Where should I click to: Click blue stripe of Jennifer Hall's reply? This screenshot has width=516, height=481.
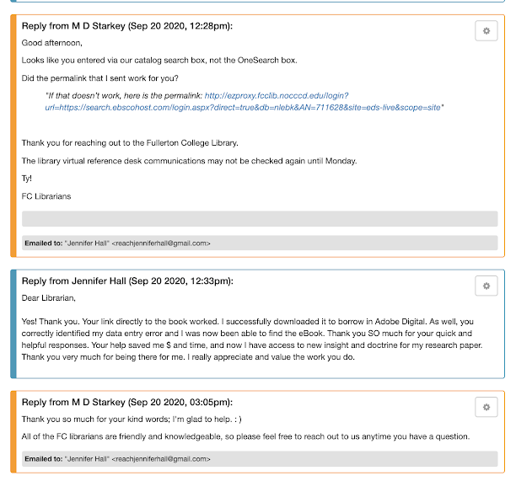(13, 323)
